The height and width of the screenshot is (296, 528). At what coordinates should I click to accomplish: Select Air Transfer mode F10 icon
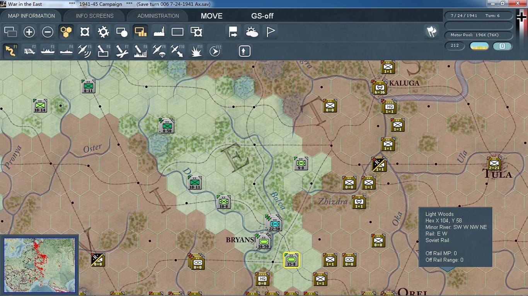[177, 51]
